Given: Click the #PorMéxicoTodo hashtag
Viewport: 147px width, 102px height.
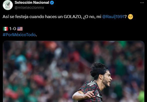Looking at the screenshot, I should click(x=19, y=35).
